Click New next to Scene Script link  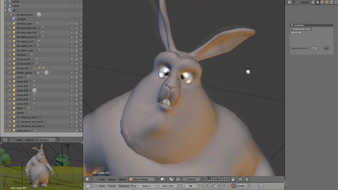[327, 48]
